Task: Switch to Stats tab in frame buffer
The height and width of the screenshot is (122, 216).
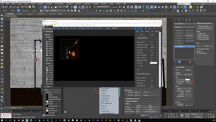Action: point(142,31)
